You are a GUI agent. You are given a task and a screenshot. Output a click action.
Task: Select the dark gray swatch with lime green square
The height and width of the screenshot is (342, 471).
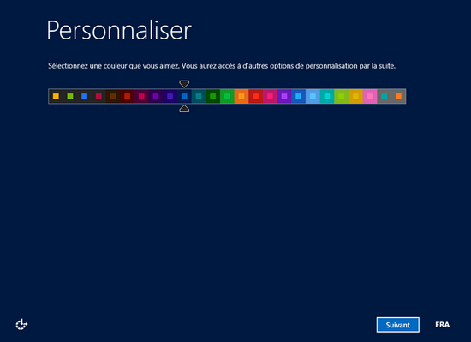70,96
